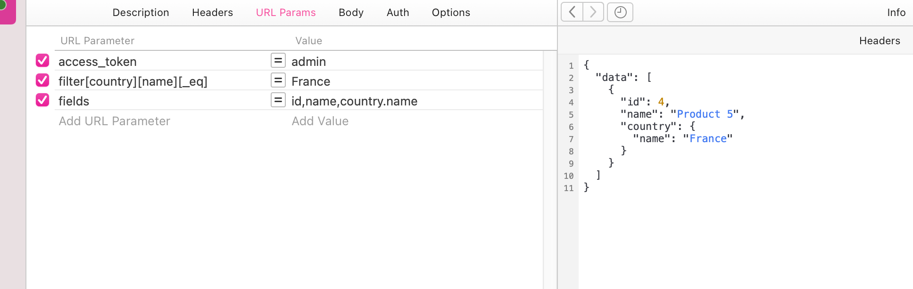This screenshot has height=289, width=913.
Task: Click line number 11 in response gutter
Action: tap(569, 188)
